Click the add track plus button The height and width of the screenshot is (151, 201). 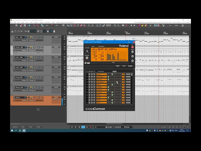coord(38,109)
